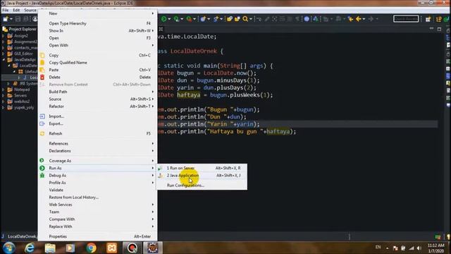The height and width of the screenshot is (254, 451).
Task: Click the Run on Server icon
Action: [x=161, y=168]
